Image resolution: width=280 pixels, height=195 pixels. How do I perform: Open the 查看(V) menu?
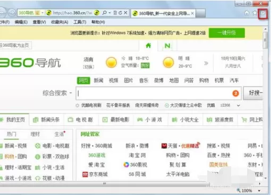pyautogui.click(x=39, y=22)
